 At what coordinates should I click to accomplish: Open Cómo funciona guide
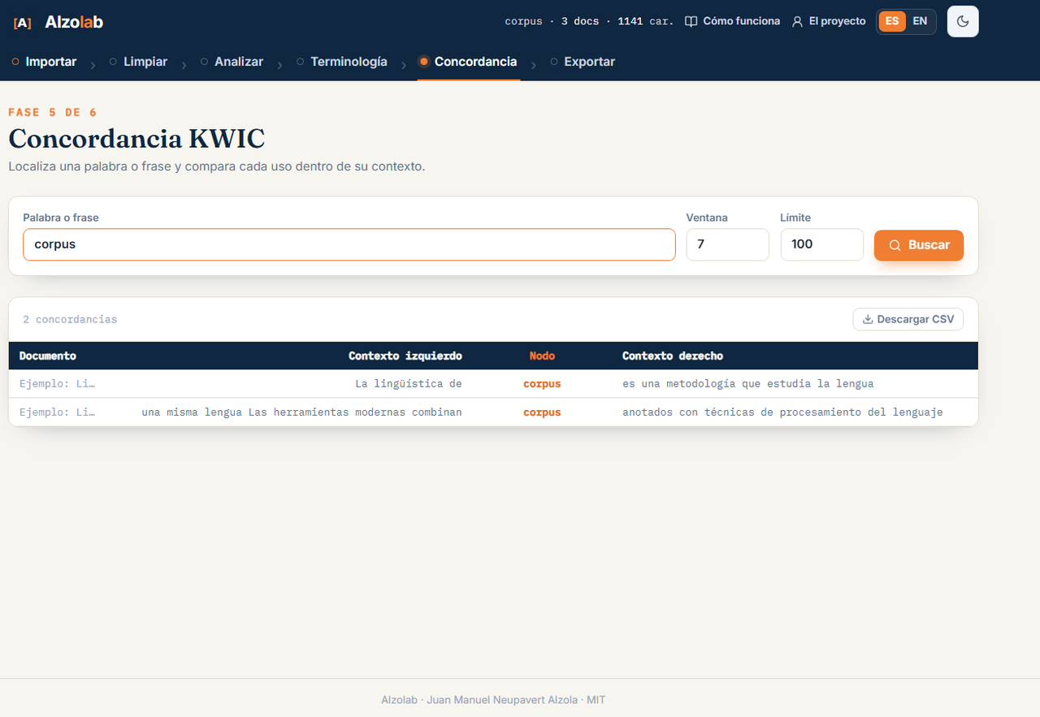732,21
